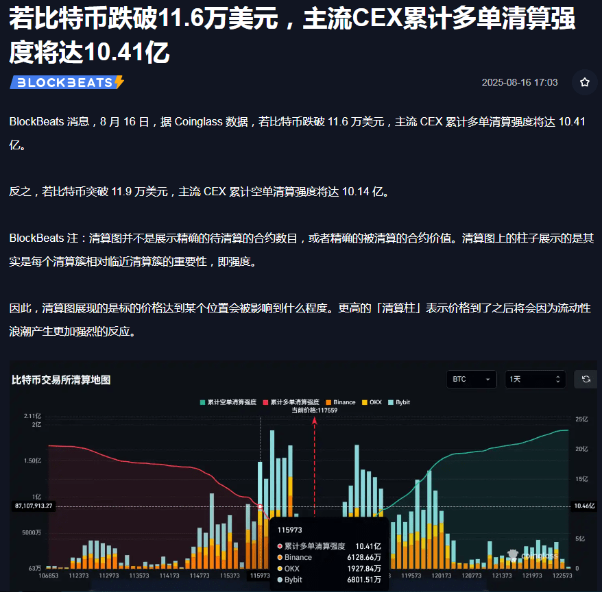
Task: Toggle 累计多单清算强度 legend series
Action: (291, 402)
